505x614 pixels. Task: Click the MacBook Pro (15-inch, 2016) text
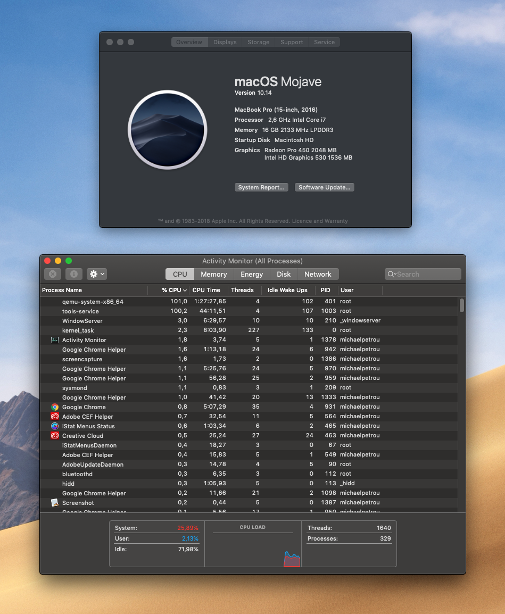point(276,110)
